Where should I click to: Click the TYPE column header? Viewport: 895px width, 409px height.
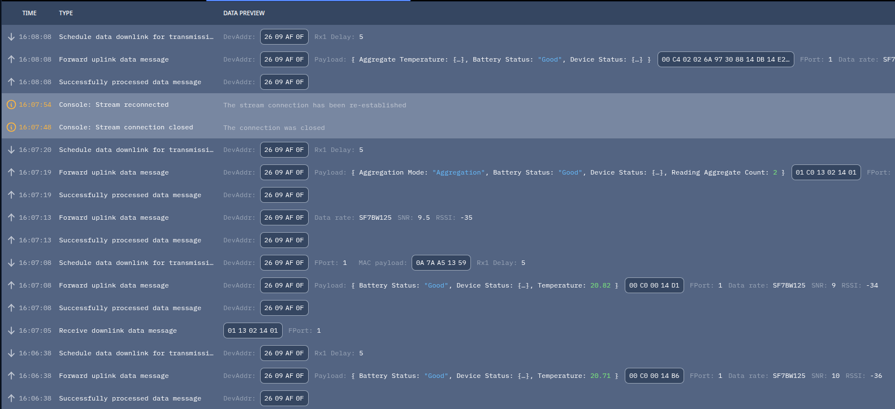coord(66,13)
